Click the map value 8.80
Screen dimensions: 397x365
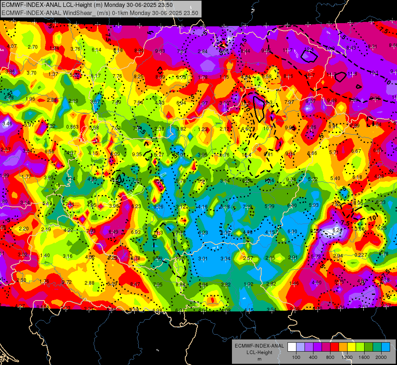click(x=139, y=50)
